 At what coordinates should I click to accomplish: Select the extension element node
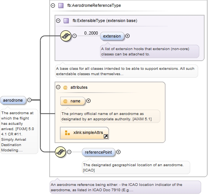[x=112, y=36]
